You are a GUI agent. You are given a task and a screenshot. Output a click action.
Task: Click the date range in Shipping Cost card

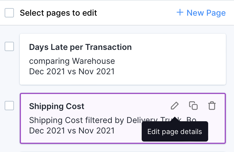(x=72, y=130)
